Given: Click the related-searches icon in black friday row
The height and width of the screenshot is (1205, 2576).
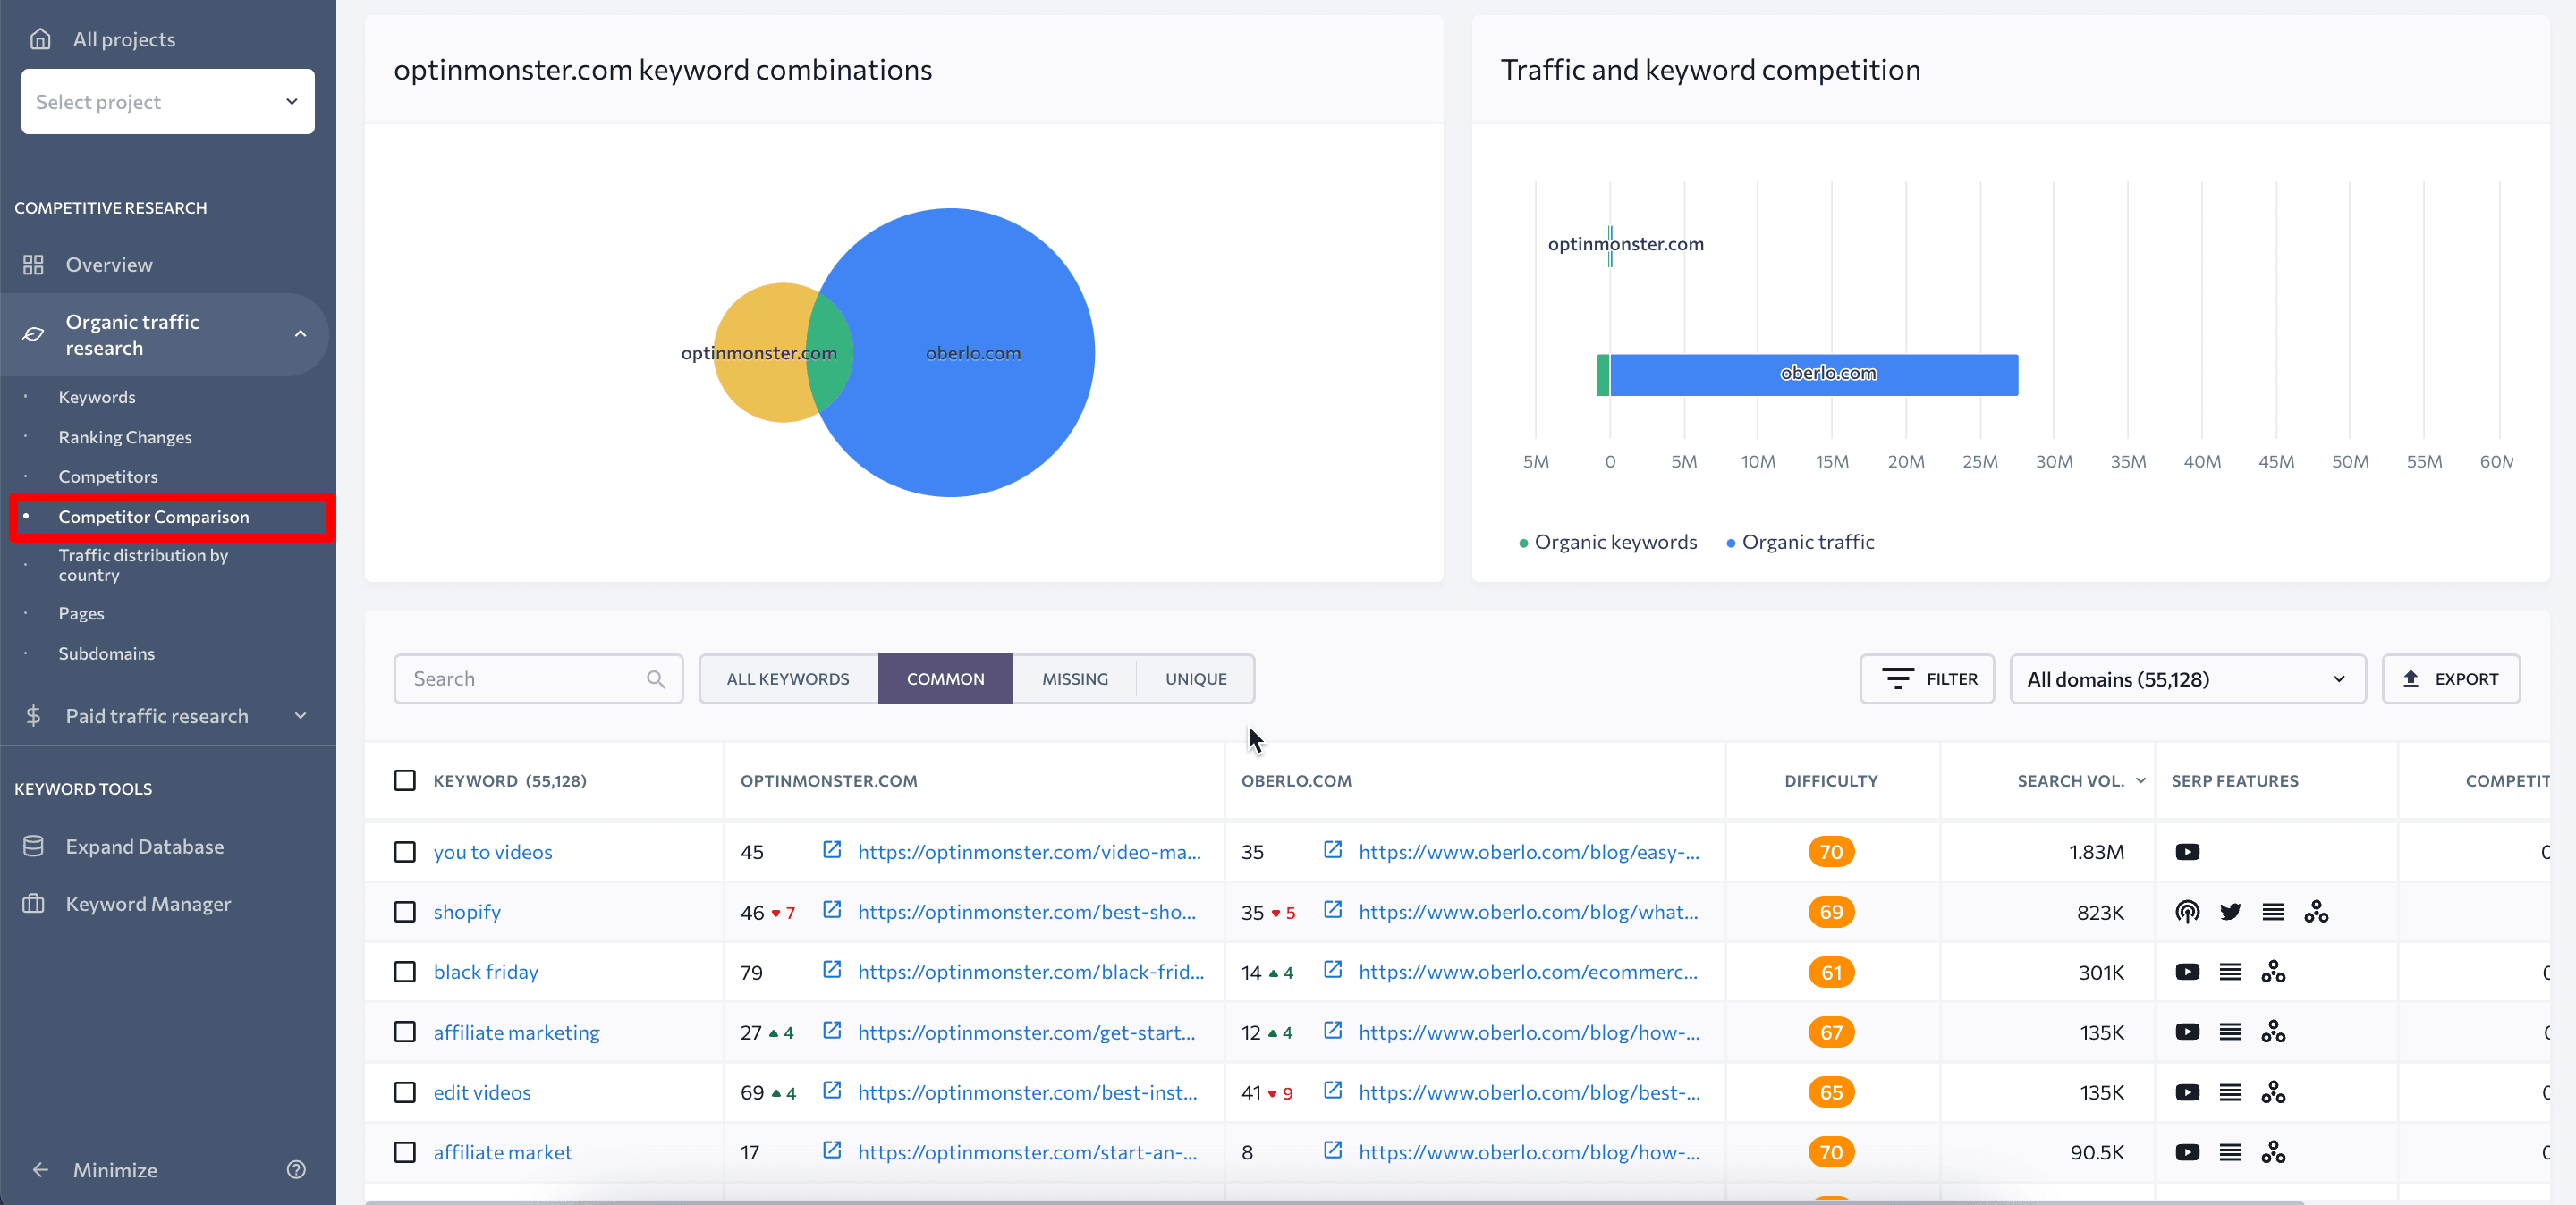Looking at the screenshot, I should [2273, 973].
